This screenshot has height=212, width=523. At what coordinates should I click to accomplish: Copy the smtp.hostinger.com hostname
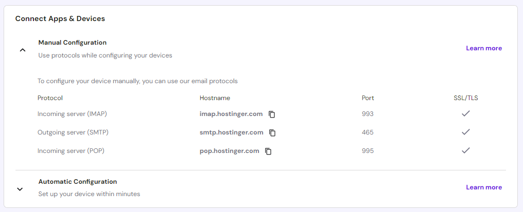[x=272, y=132]
